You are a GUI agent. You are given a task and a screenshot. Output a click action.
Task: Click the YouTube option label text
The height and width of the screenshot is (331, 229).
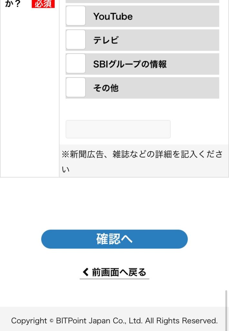(x=113, y=16)
